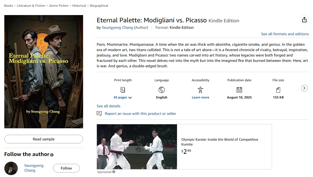Click the accessibility figure icon
The image size is (313, 177).
pos(200,90)
